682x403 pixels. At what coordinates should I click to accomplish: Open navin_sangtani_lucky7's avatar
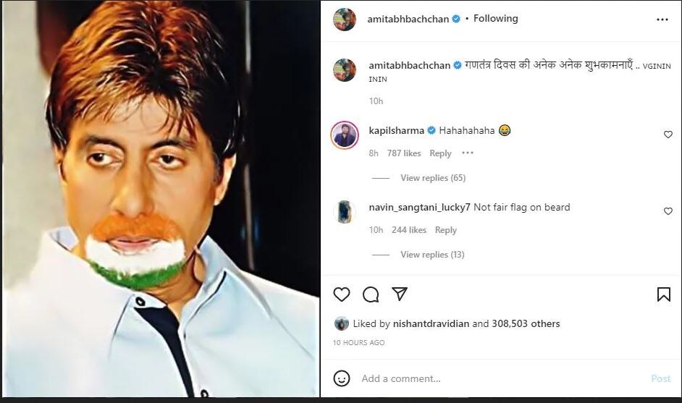(x=345, y=212)
